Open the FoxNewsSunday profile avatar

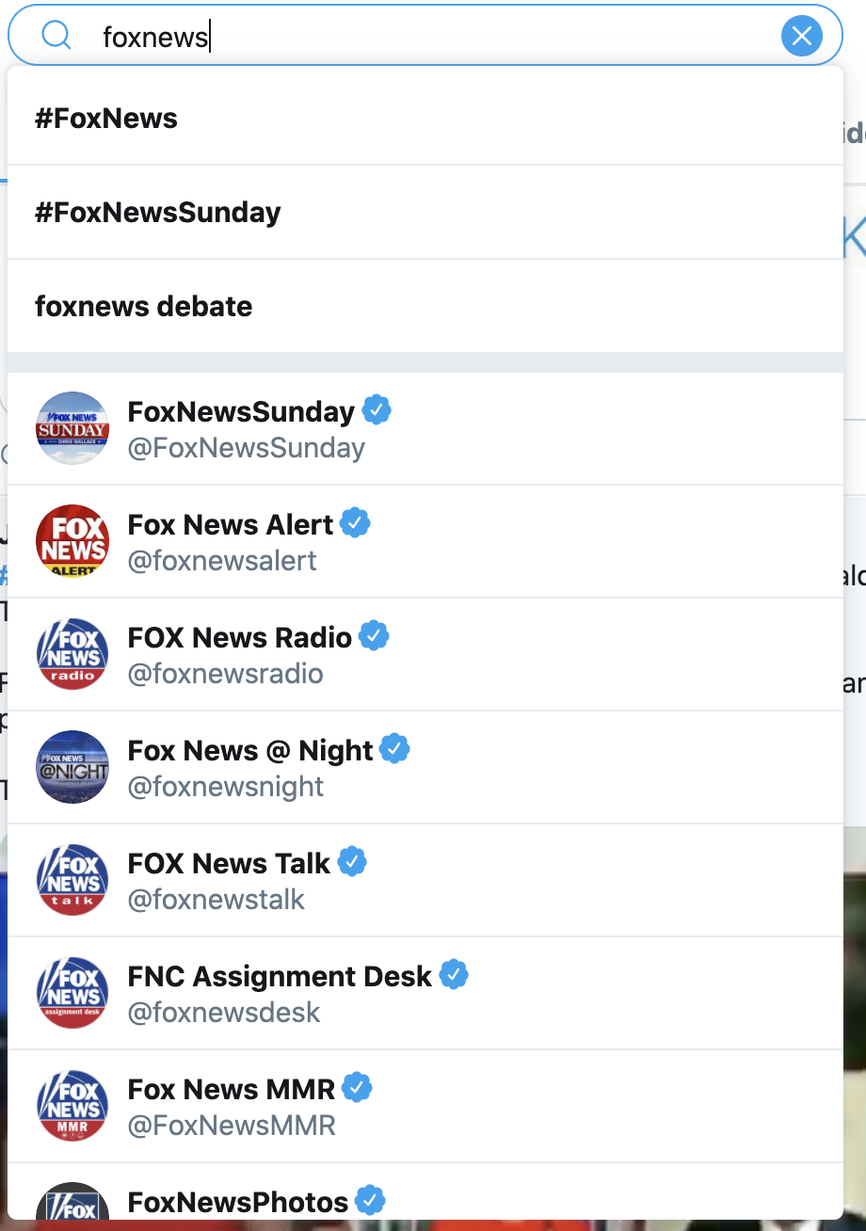click(72, 428)
